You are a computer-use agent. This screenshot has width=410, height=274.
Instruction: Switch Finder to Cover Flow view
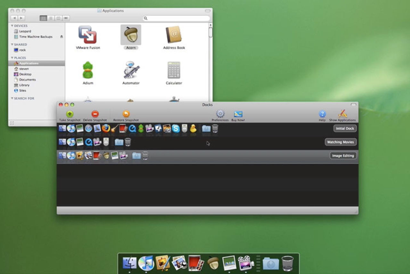[x=66, y=18]
